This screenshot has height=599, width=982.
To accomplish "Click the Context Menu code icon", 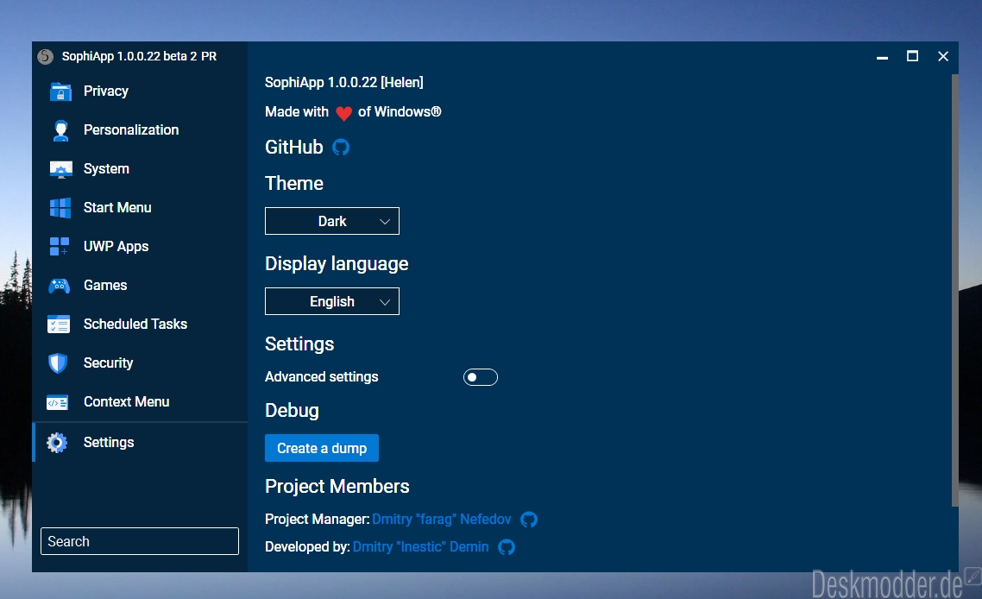I will (58, 402).
